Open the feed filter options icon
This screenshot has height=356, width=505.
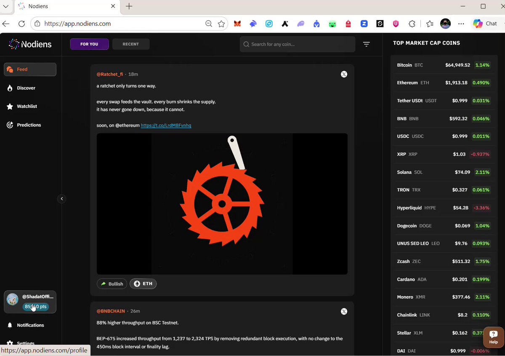coord(367,44)
